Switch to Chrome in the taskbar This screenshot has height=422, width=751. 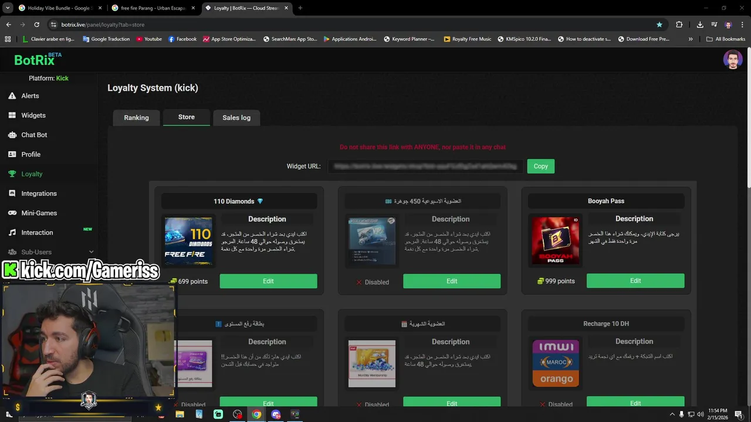point(256,414)
